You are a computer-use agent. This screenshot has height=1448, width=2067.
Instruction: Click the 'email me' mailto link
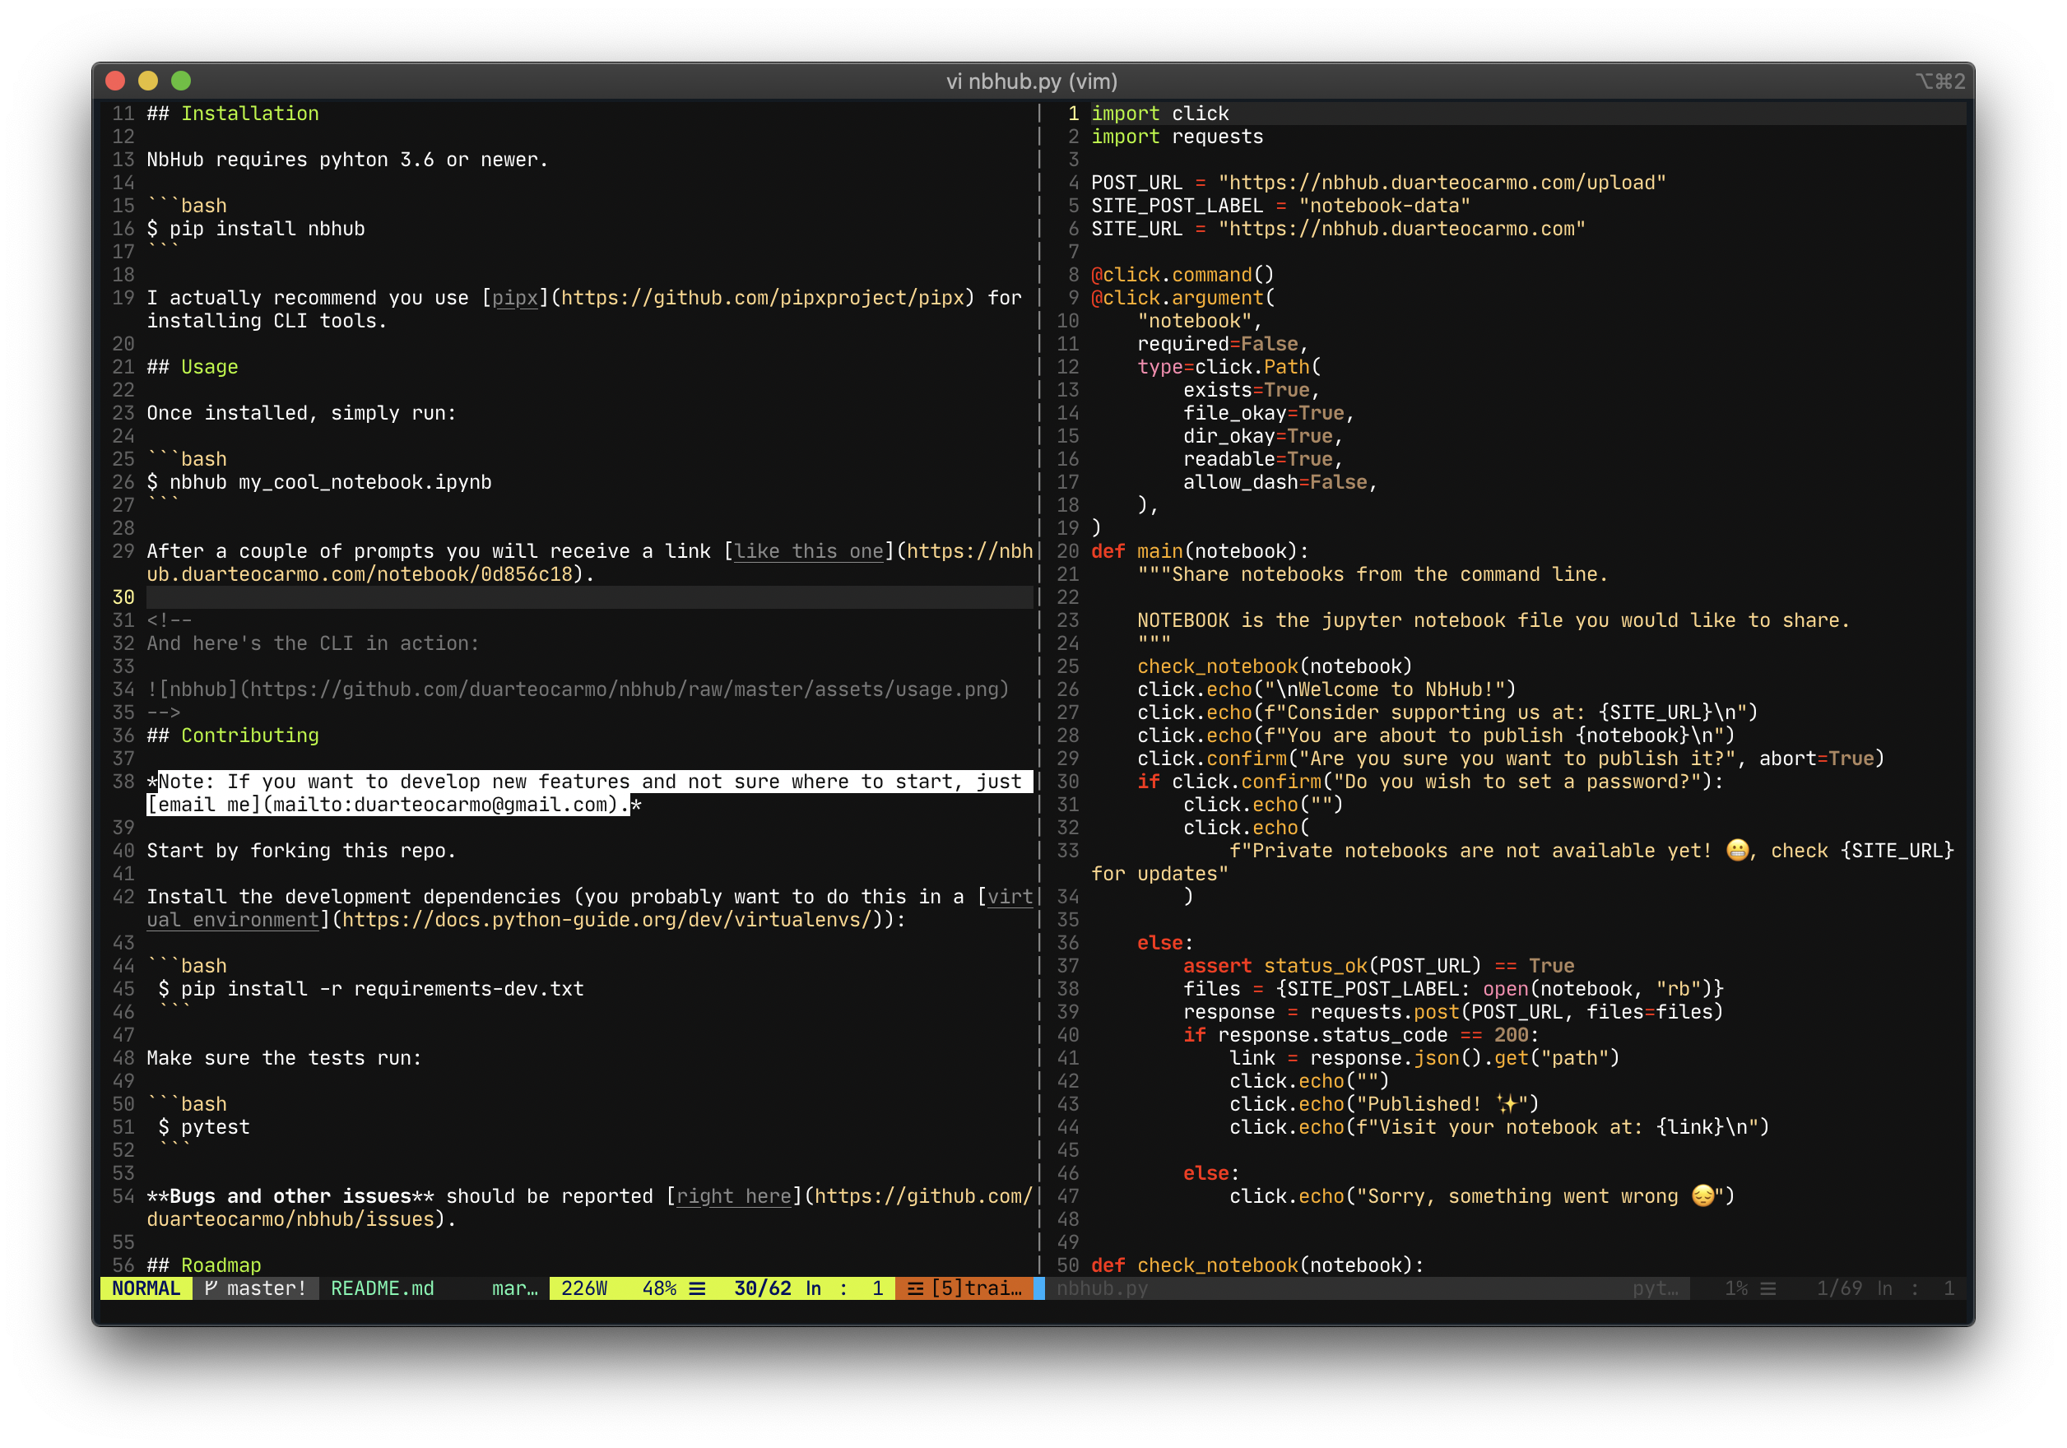[203, 805]
